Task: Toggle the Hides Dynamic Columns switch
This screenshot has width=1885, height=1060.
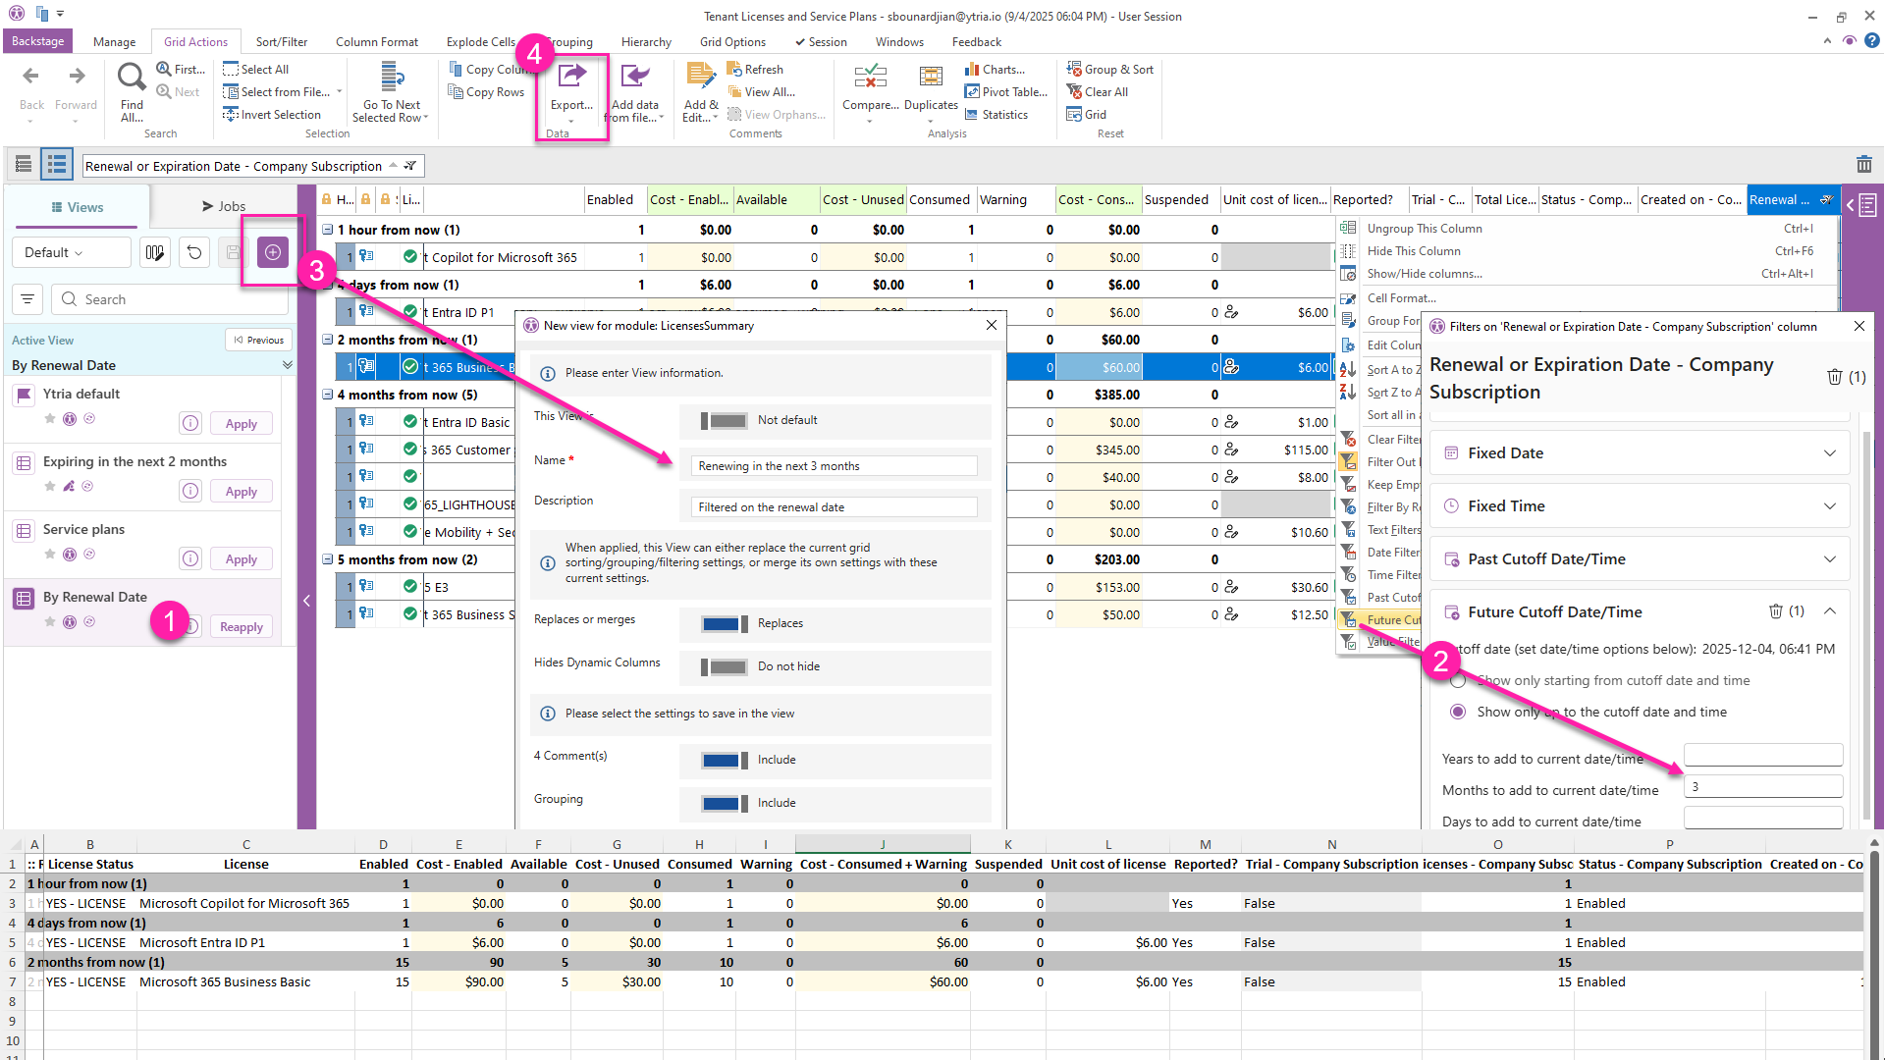Action: click(x=725, y=666)
